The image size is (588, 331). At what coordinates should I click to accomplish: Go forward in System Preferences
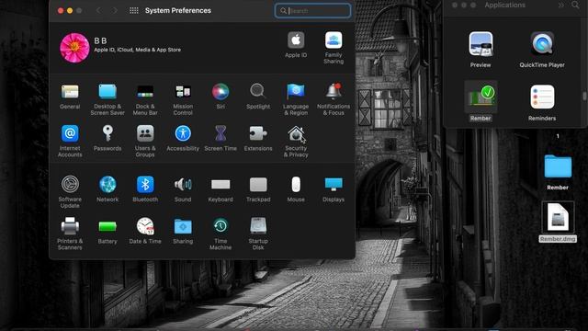[x=115, y=10]
